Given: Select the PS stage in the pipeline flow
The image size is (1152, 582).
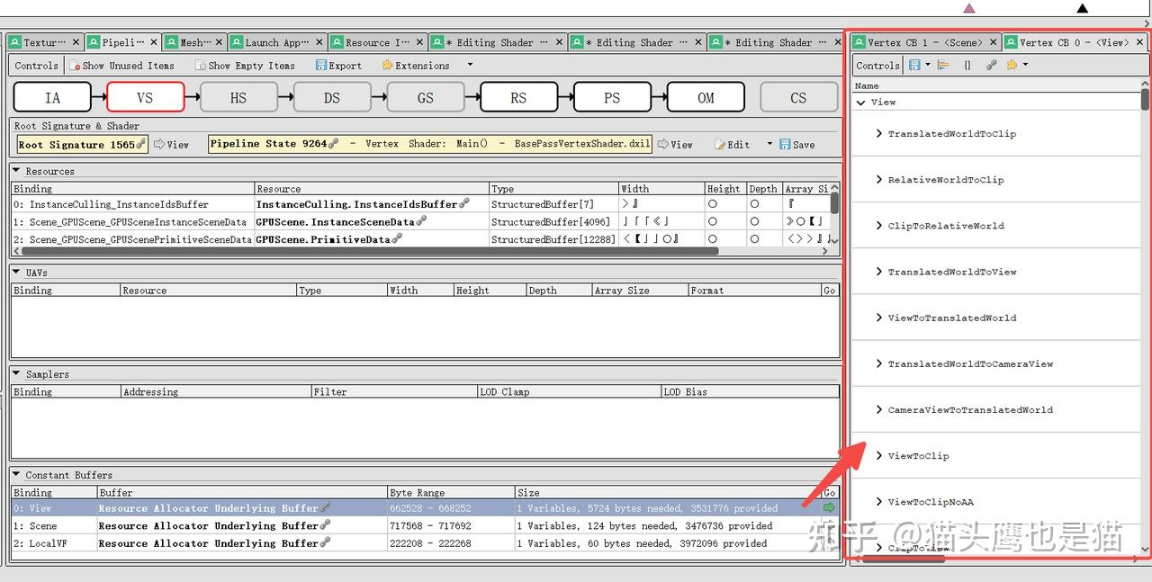Looking at the screenshot, I should coord(612,96).
